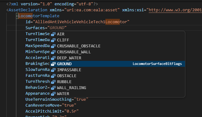The height and width of the screenshot is (117, 202).
Task: Click the AccelPitchLimit 0.5r value
Action: point(72,111)
